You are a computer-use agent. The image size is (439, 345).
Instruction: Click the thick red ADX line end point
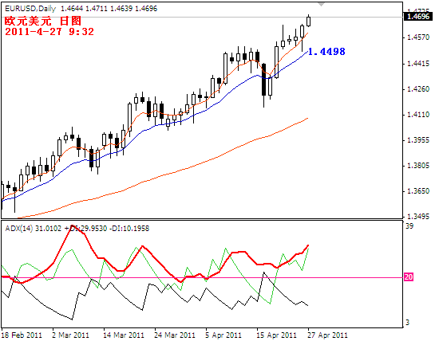tap(307, 245)
